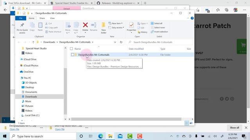Switch to the View ribbon tab
Screen dimensions: 250x140
click(x=52, y=18)
